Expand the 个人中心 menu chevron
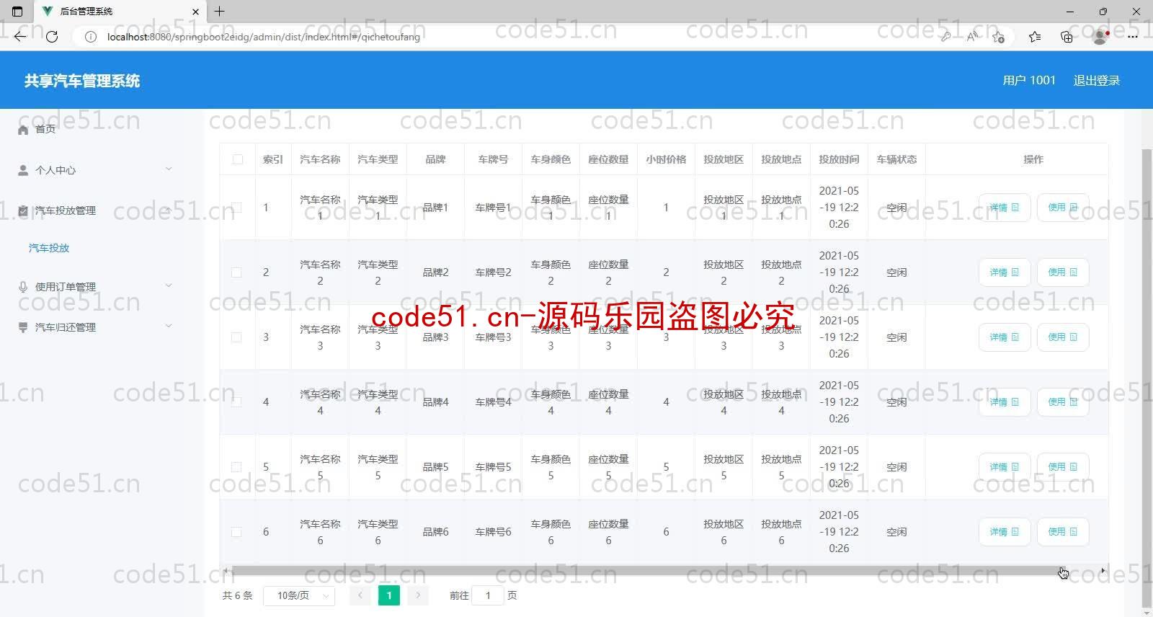Image resolution: width=1153 pixels, height=617 pixels. pos(169,169)
